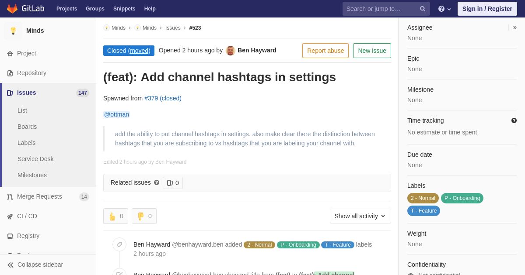Click Issues breadcrumb link
Screen dimensions: 525x275
pos(173,28)
